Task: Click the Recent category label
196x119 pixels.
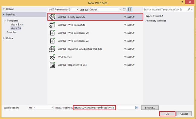Action: point(10,9)
